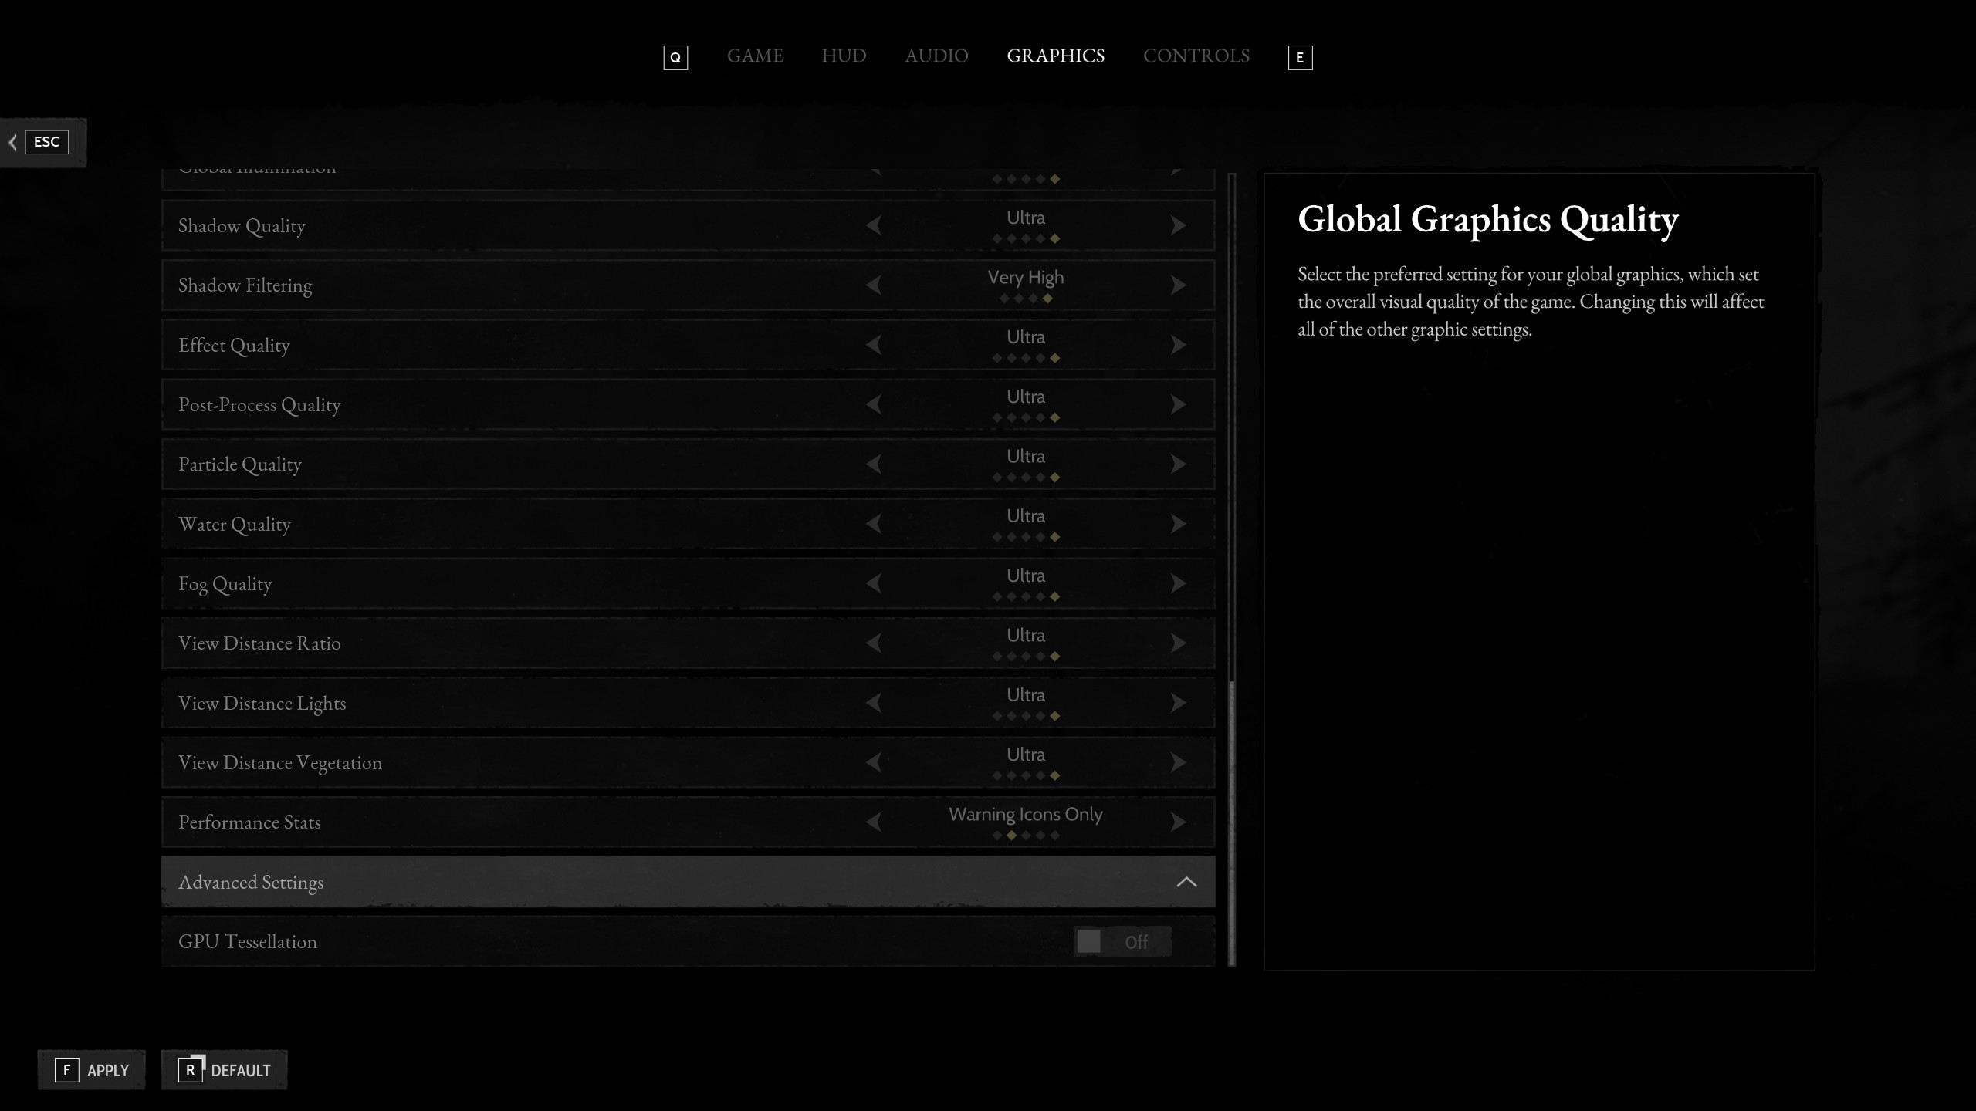The image size is (1976, 1111).
Task: Increase Effect Quality with right arrow
Action: click(1178, 345)
